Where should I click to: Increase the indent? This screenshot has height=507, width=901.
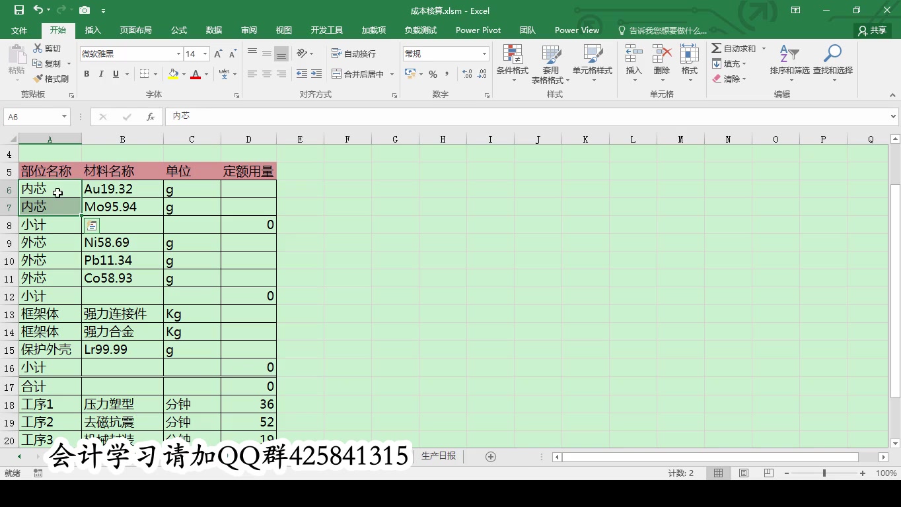pyautogui.click(x=316, y=74)
